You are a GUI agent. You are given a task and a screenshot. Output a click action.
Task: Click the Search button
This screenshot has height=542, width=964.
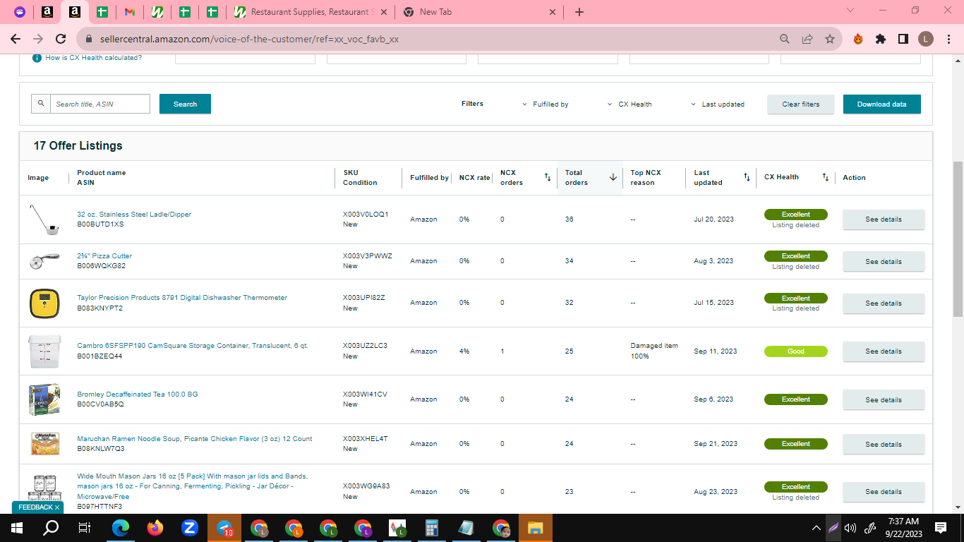[185, 104]
